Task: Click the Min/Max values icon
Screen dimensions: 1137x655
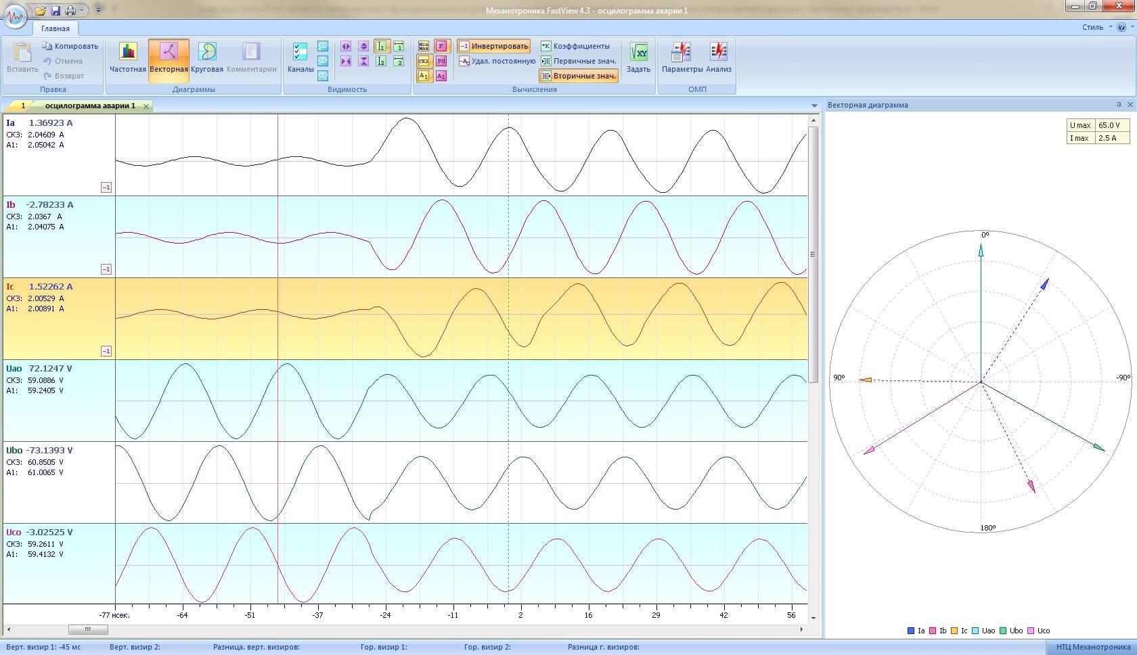Action: click(x=424, y=47)
